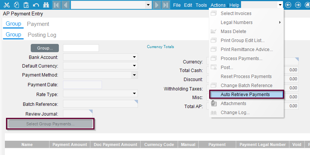The width and height of the screenshot is (310, 155).
Task: Choose Reset Process Payments menu item
Action: [x=247, y=77]
